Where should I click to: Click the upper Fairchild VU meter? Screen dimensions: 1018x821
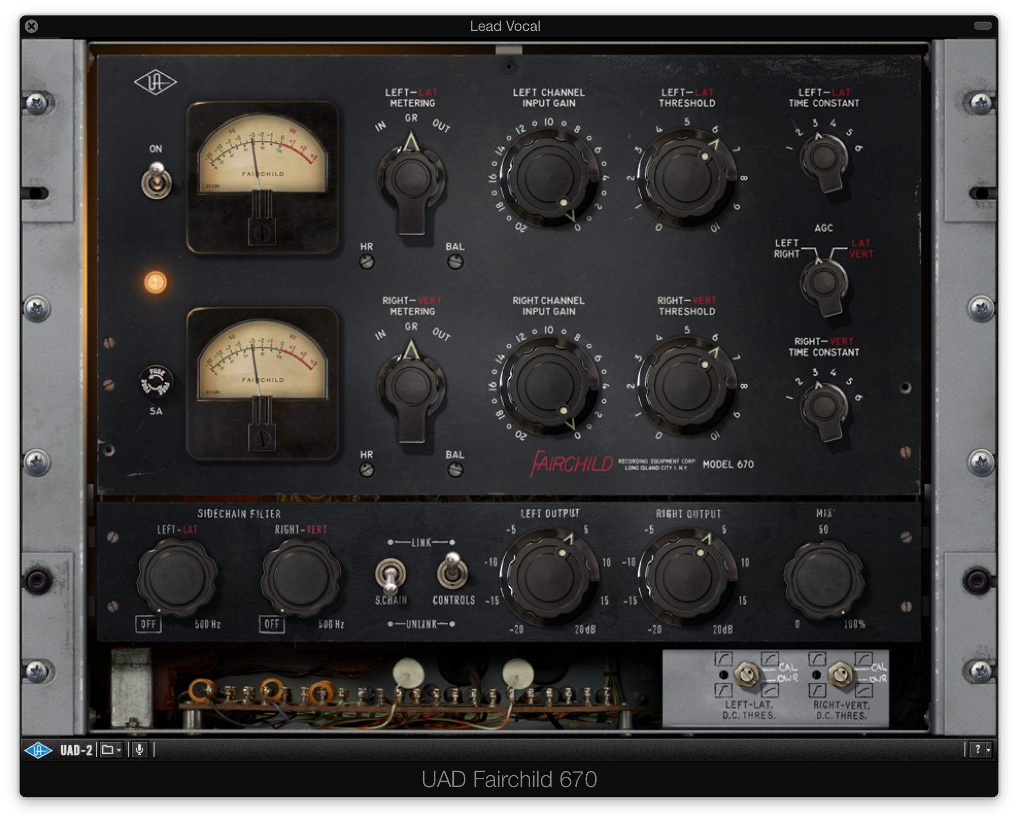[262, 177]
